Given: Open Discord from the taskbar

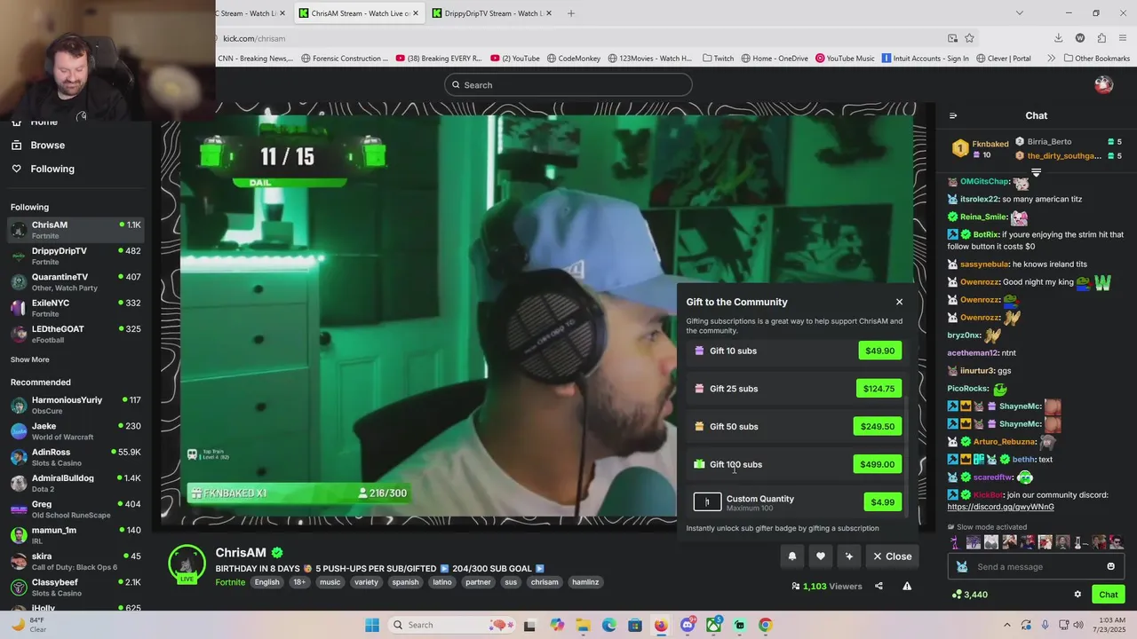Looking at the screenshot, I should (688, 625).
